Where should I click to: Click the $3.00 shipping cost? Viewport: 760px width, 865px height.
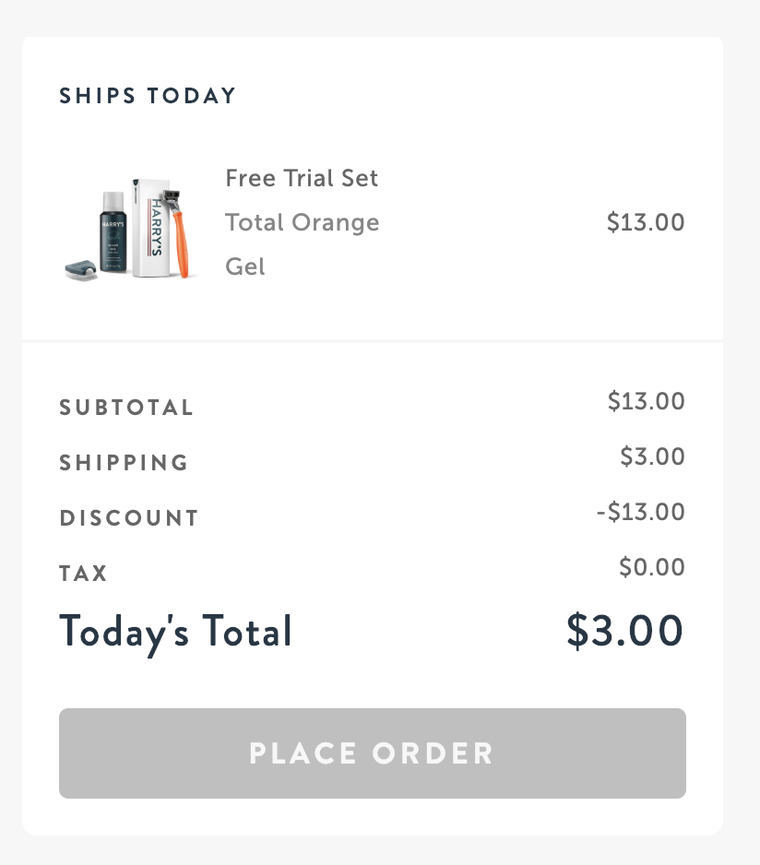pos(652,456)
